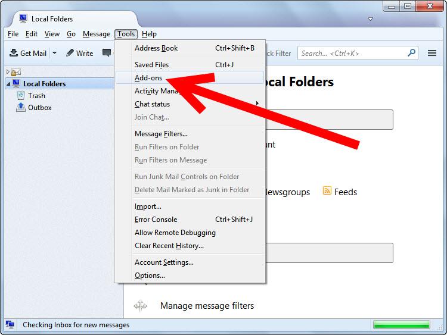Collapse the Local Folders tree node
447x335 pixels.
(x=8, y=84)
